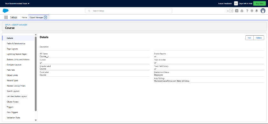Image resolution: width=268 pixels, height=124 pixels.
Task: Open Lightning Record Pages section
Action: (17, 54)
